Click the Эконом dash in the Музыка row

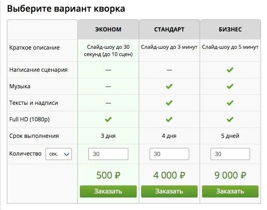[x=108, y=87]
